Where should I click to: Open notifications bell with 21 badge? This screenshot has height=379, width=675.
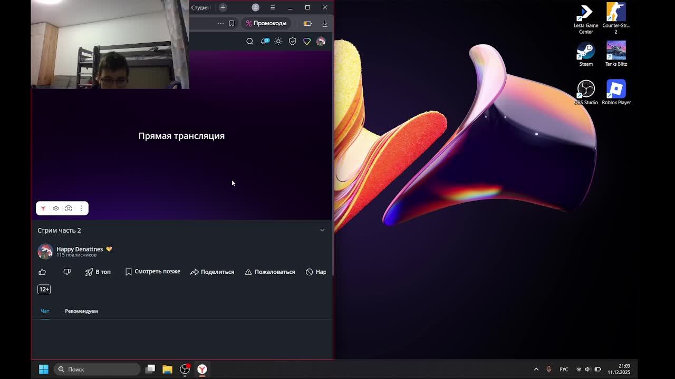click(264, 41)
